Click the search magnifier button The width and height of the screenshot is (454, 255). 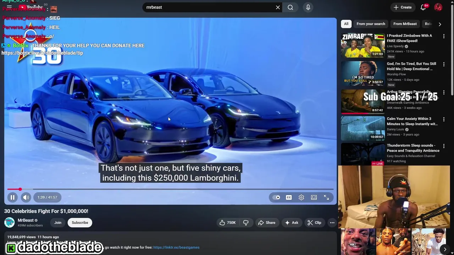tap(290, 7)
